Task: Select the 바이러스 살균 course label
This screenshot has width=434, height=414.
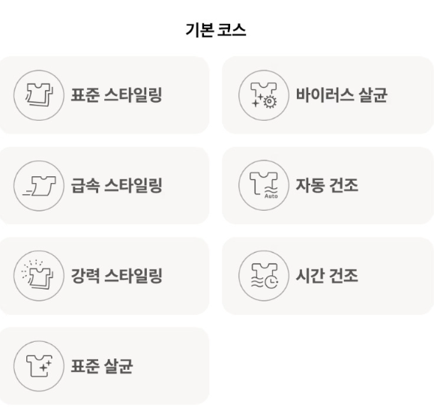Action: 342,95
